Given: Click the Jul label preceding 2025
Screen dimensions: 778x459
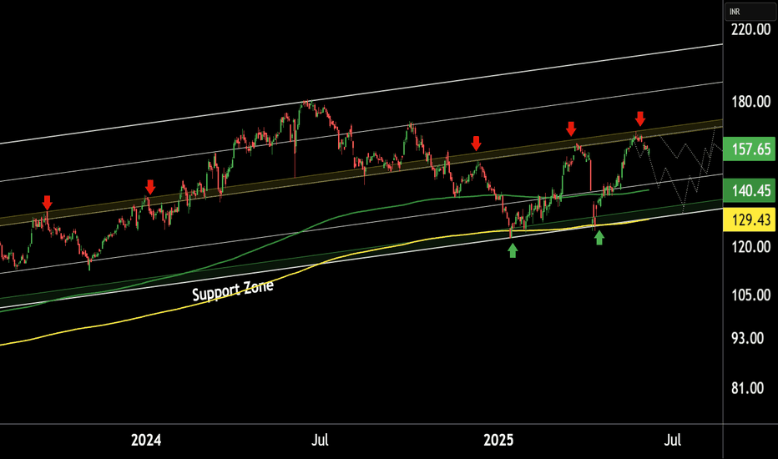Looking at the screenshot, I should tap(320, 440).
